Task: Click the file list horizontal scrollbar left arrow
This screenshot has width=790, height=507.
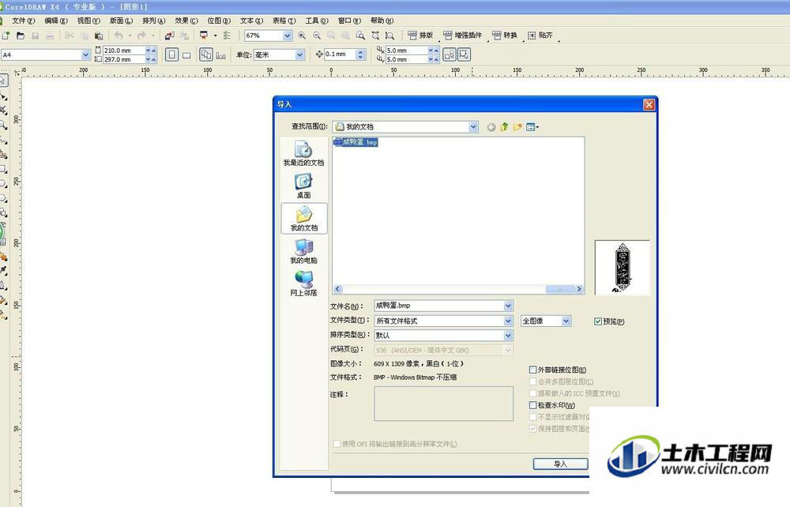Action: (337, 289)
